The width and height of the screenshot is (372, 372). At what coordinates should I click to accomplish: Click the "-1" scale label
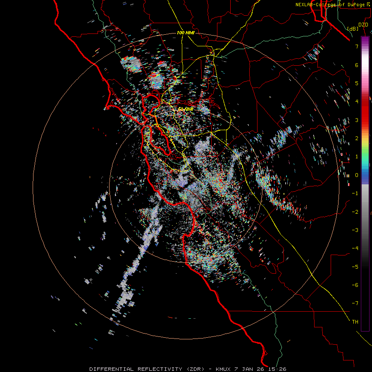[x=355, y=193]
